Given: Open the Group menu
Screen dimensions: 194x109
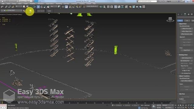Looking at the screenshot, I should point(14,4).
